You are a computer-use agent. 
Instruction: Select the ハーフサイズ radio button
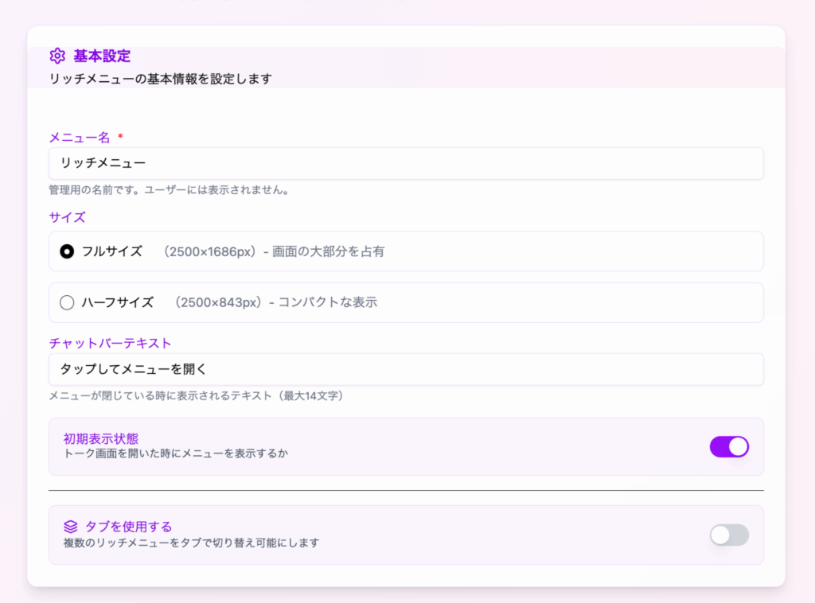point(67,302)
